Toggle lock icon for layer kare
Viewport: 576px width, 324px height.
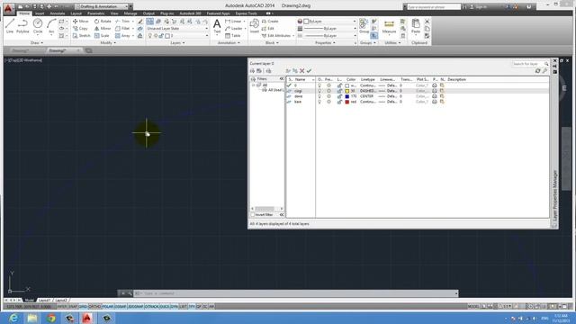[339, 102]
